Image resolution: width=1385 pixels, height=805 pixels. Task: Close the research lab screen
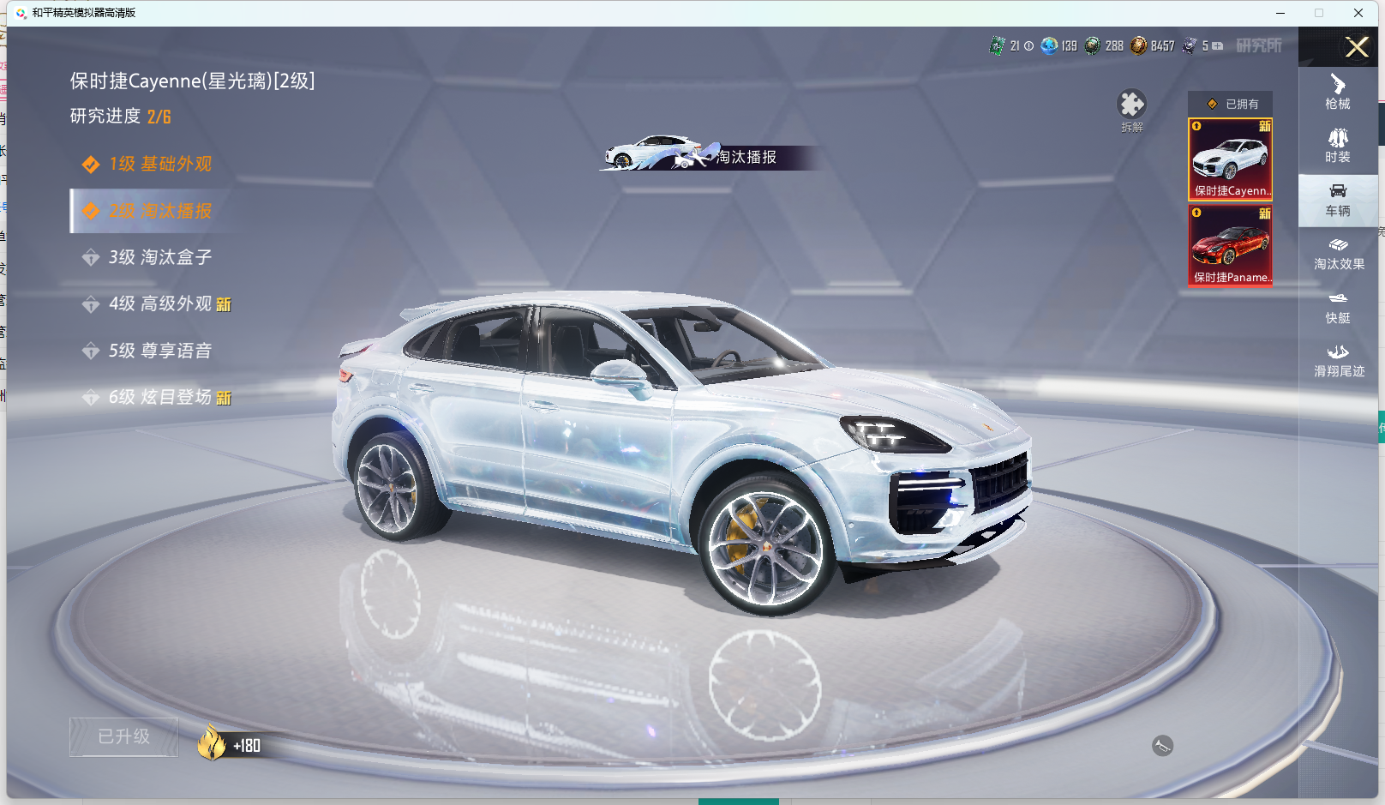[1357, 47]
